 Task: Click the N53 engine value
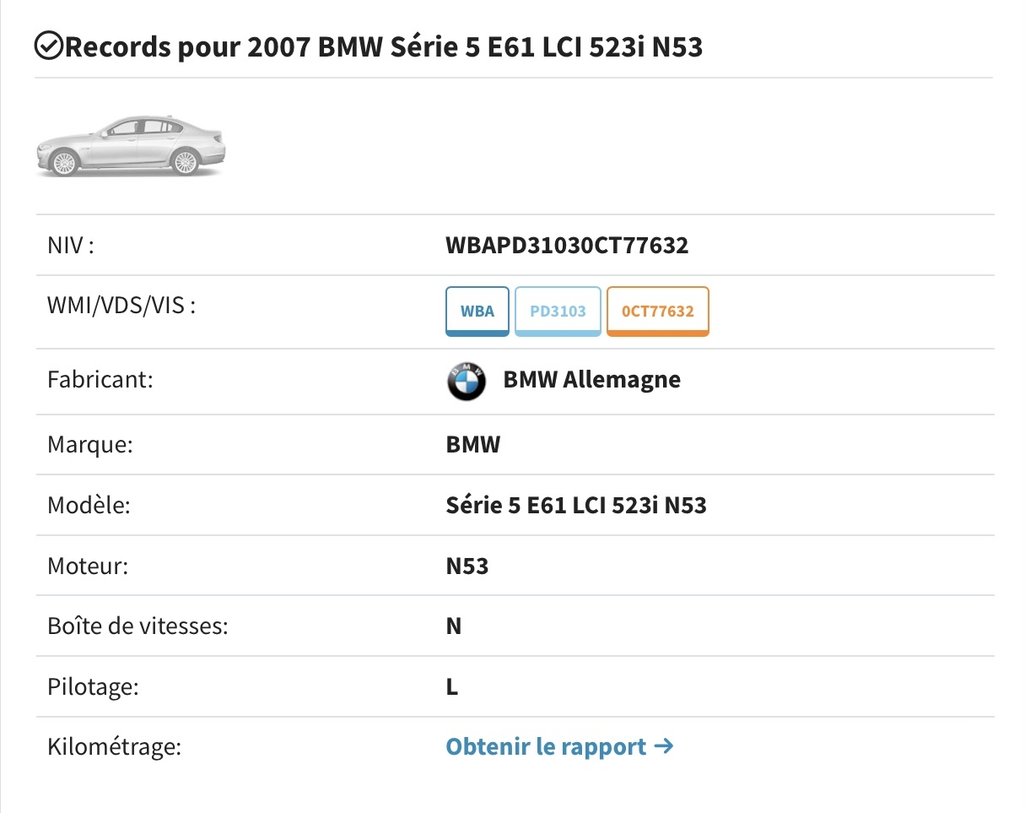click(467, 566)
